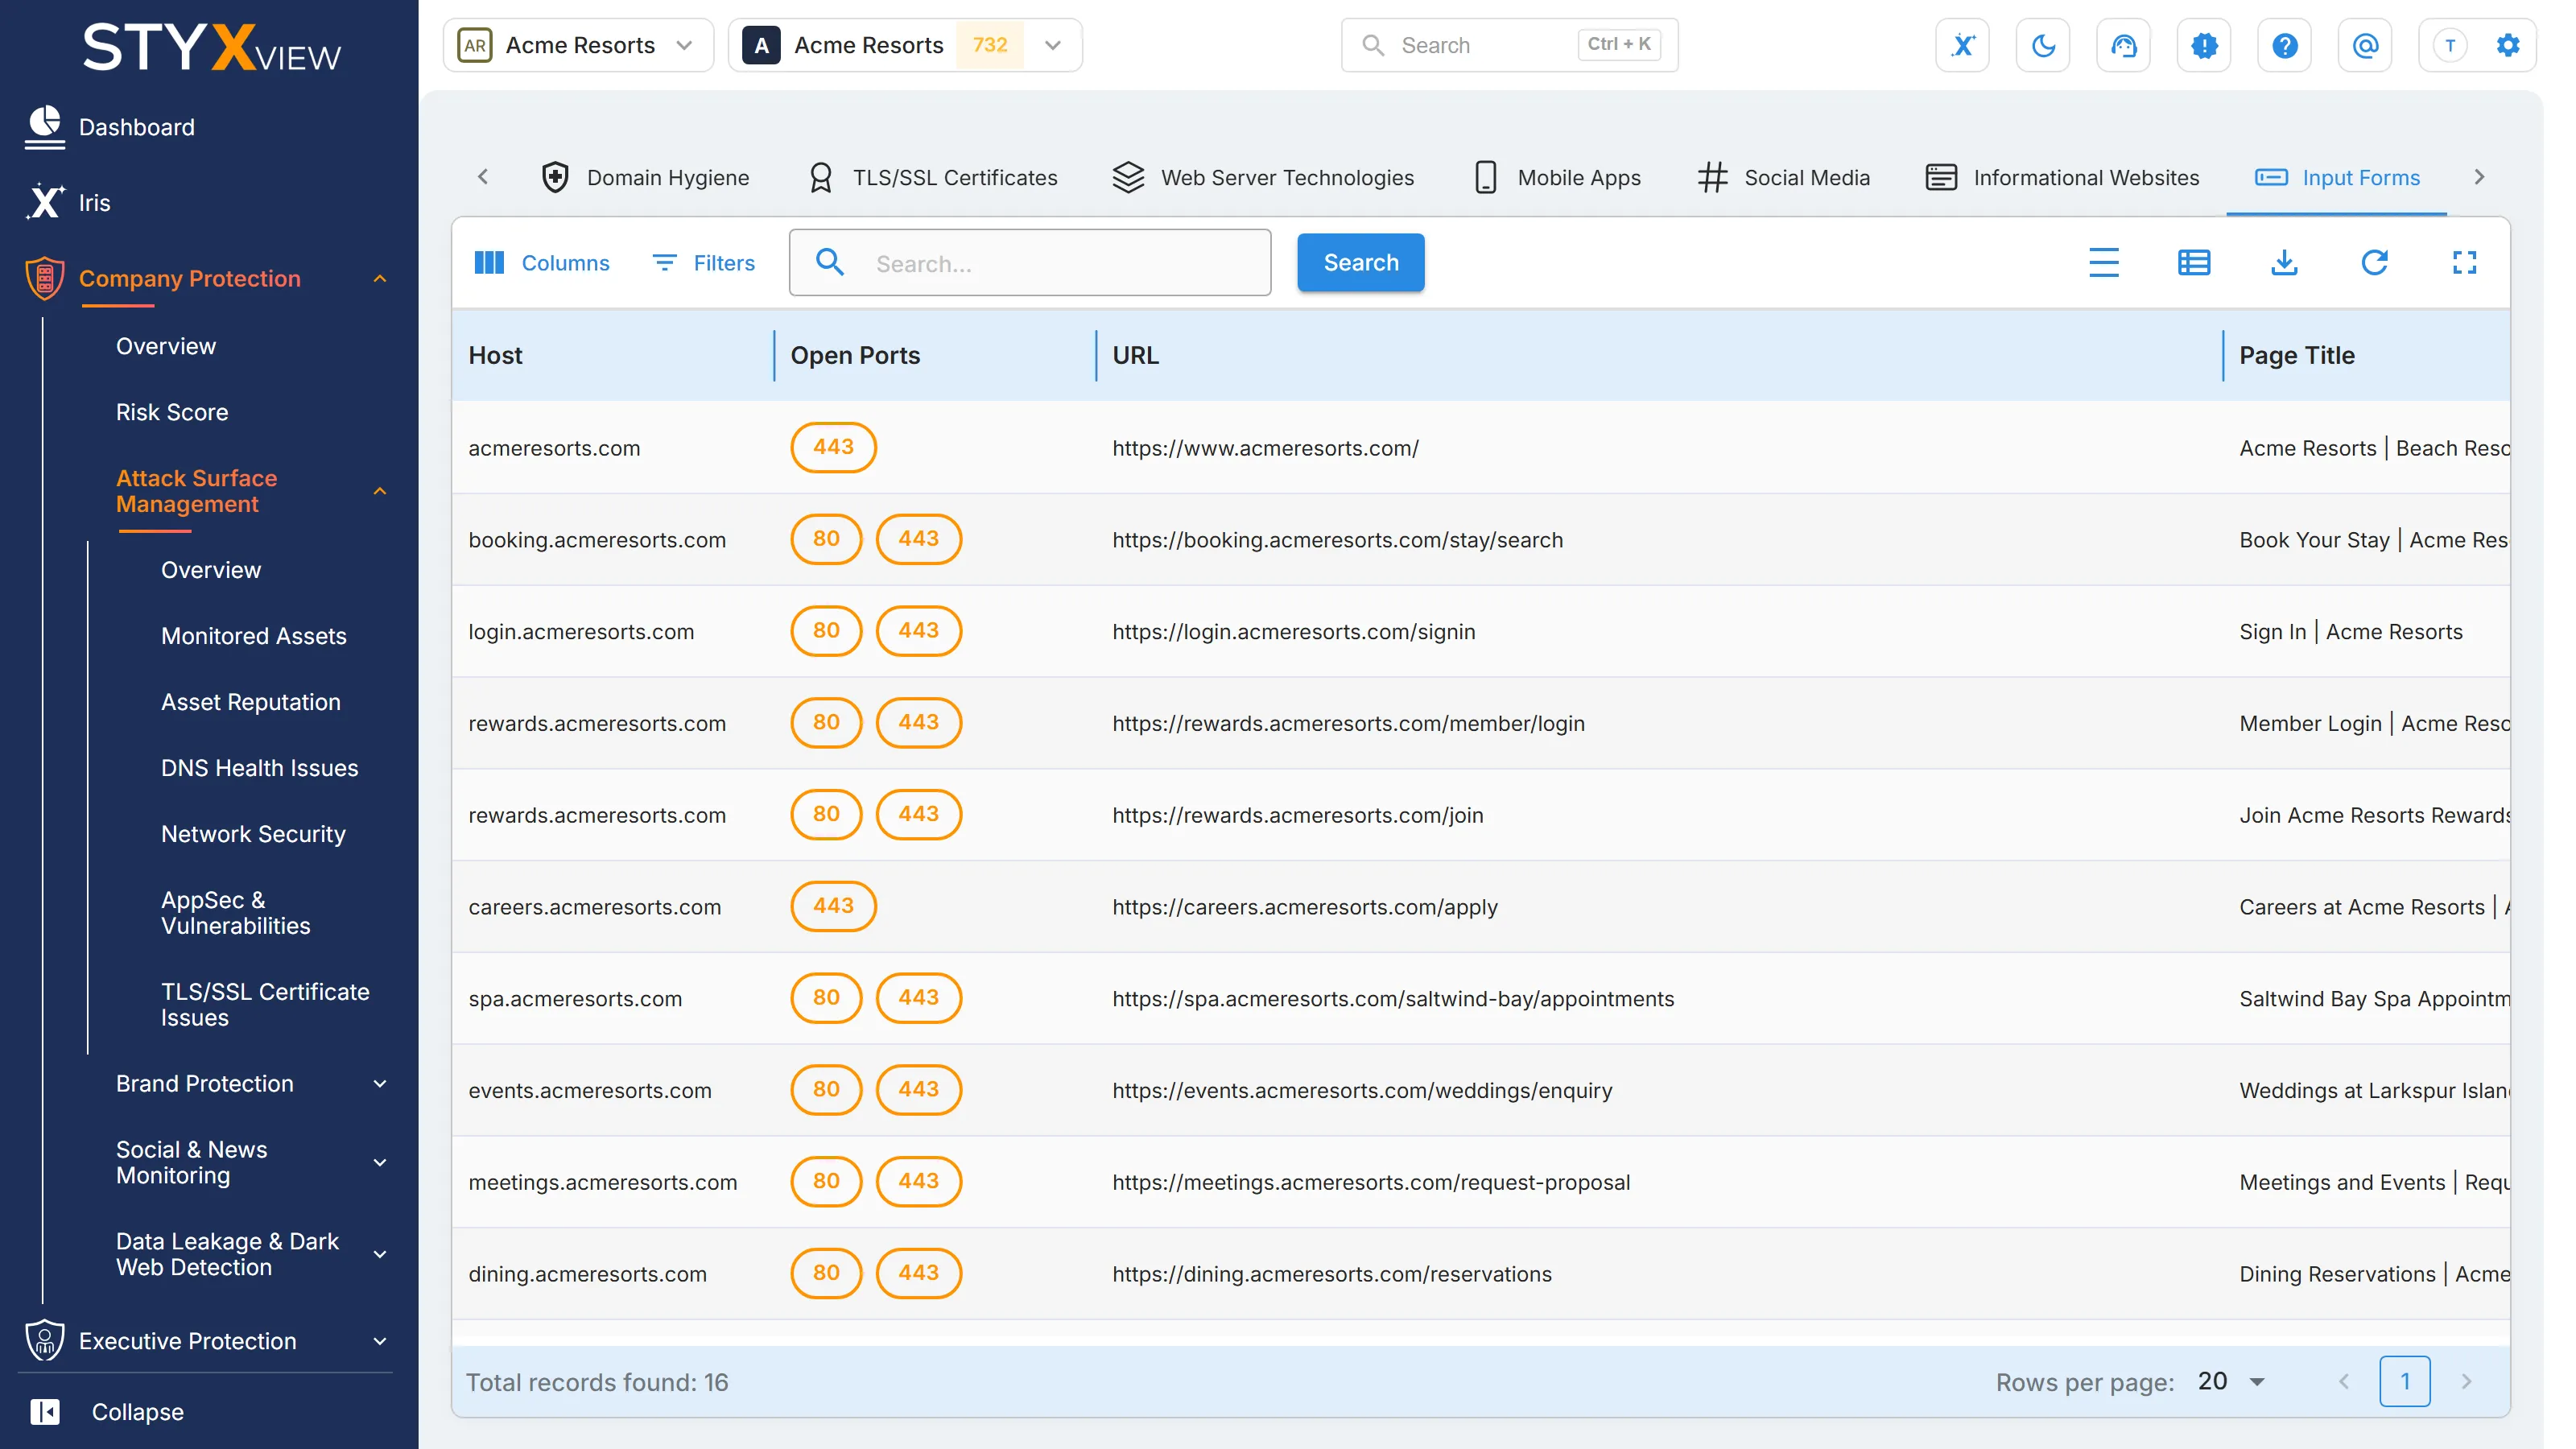Open DNS Health Issues in sidebar
Screen dimensions: 2576x1449
(x=259, y=767)
